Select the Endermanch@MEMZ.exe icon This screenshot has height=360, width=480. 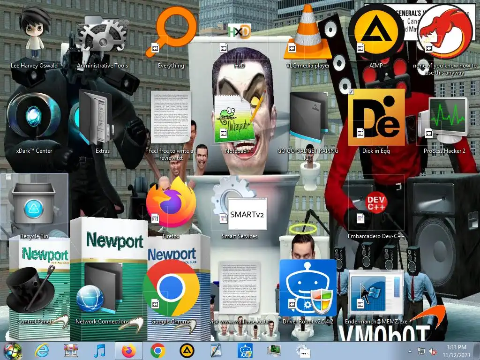(376, 294)
